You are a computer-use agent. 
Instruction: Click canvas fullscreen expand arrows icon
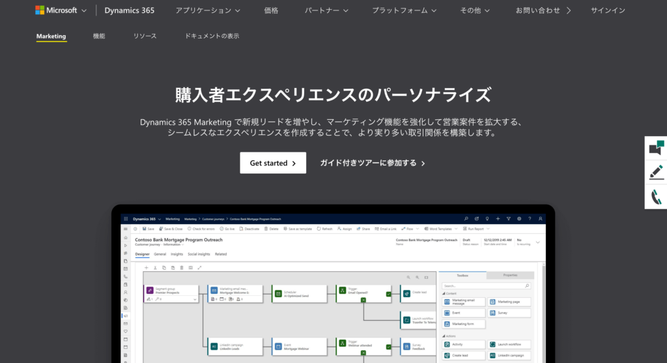(x=199, y=268)
